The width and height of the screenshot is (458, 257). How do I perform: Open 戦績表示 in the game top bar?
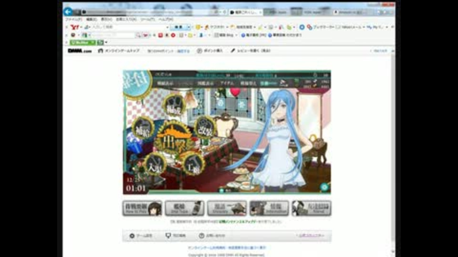(166, 83)
